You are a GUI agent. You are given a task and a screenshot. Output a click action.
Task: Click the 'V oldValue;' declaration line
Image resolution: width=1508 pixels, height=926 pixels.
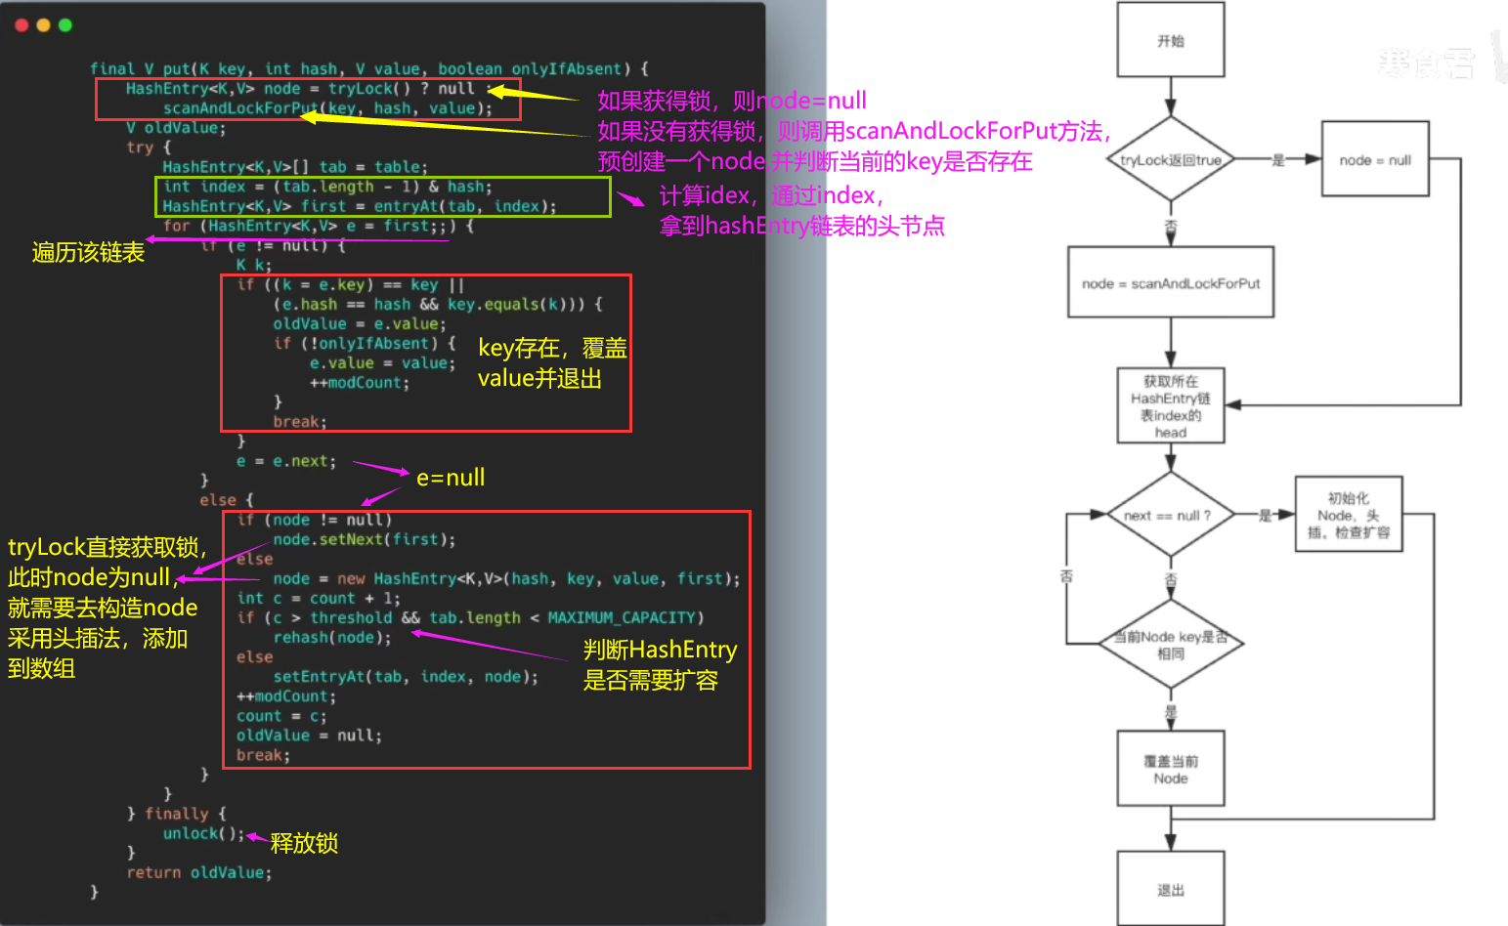click(x=175, y=127)
